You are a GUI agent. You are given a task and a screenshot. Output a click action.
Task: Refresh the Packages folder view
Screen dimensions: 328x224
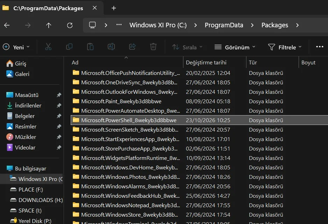[70, 25]
